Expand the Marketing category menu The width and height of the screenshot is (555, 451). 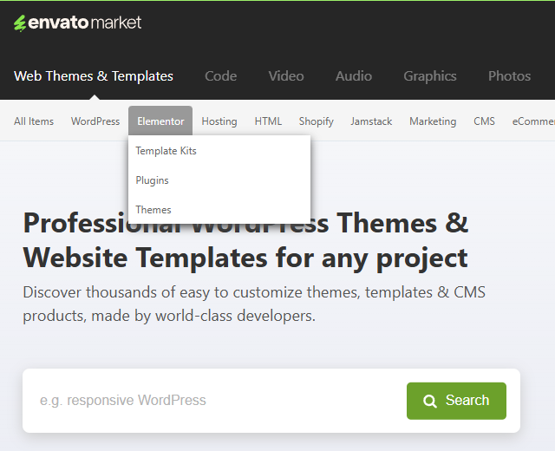pyautogui.click(x=433, y=121)
